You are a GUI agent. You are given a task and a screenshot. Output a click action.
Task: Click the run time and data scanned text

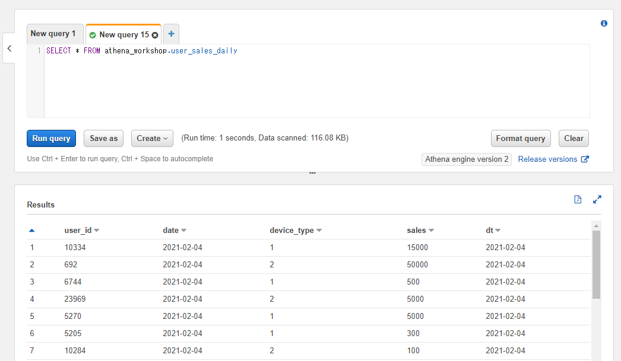(265, 138)
